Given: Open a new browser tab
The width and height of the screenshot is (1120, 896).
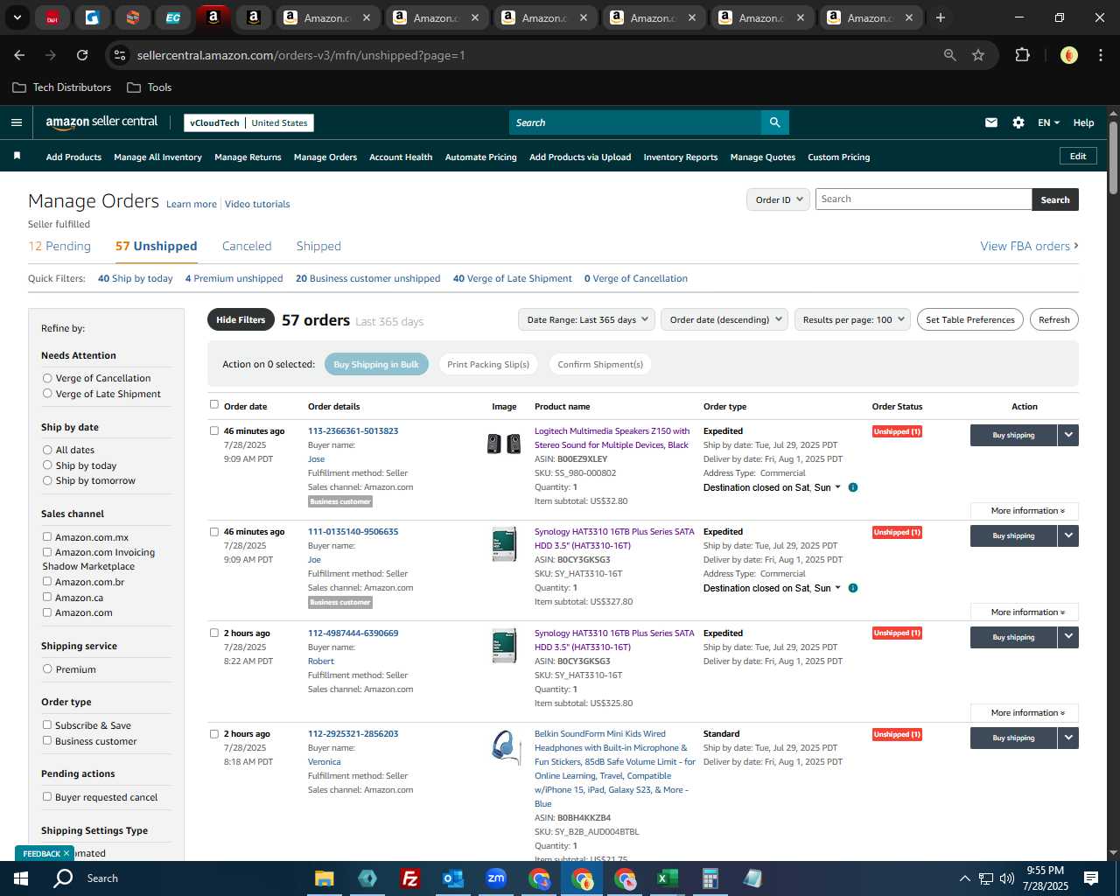Looking at the screenshot, I should tap(941, 17).
